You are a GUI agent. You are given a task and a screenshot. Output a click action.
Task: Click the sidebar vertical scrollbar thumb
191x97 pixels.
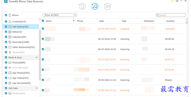(40, 55)
